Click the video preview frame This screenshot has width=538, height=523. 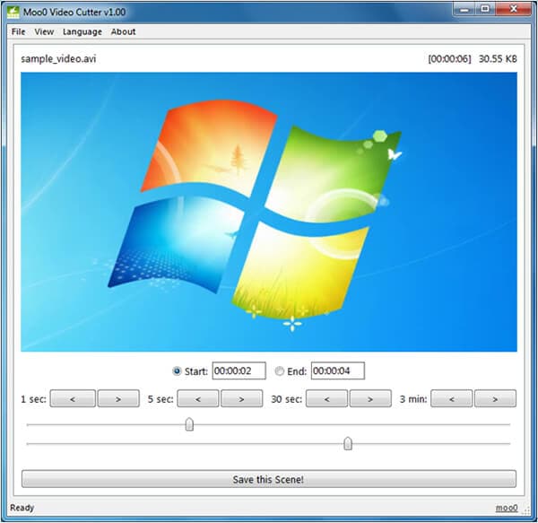pos(269,212)
